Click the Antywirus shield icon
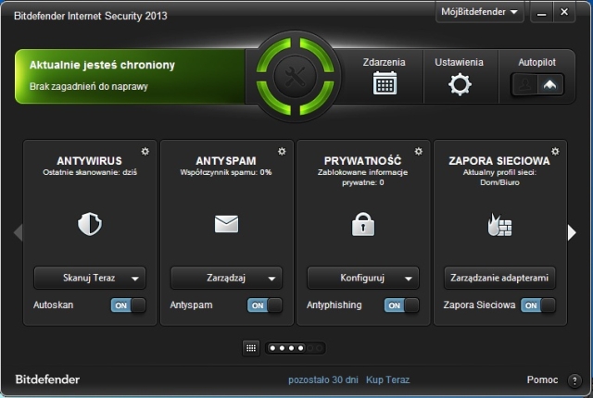The image size is (593, 398). coord(90,223)
